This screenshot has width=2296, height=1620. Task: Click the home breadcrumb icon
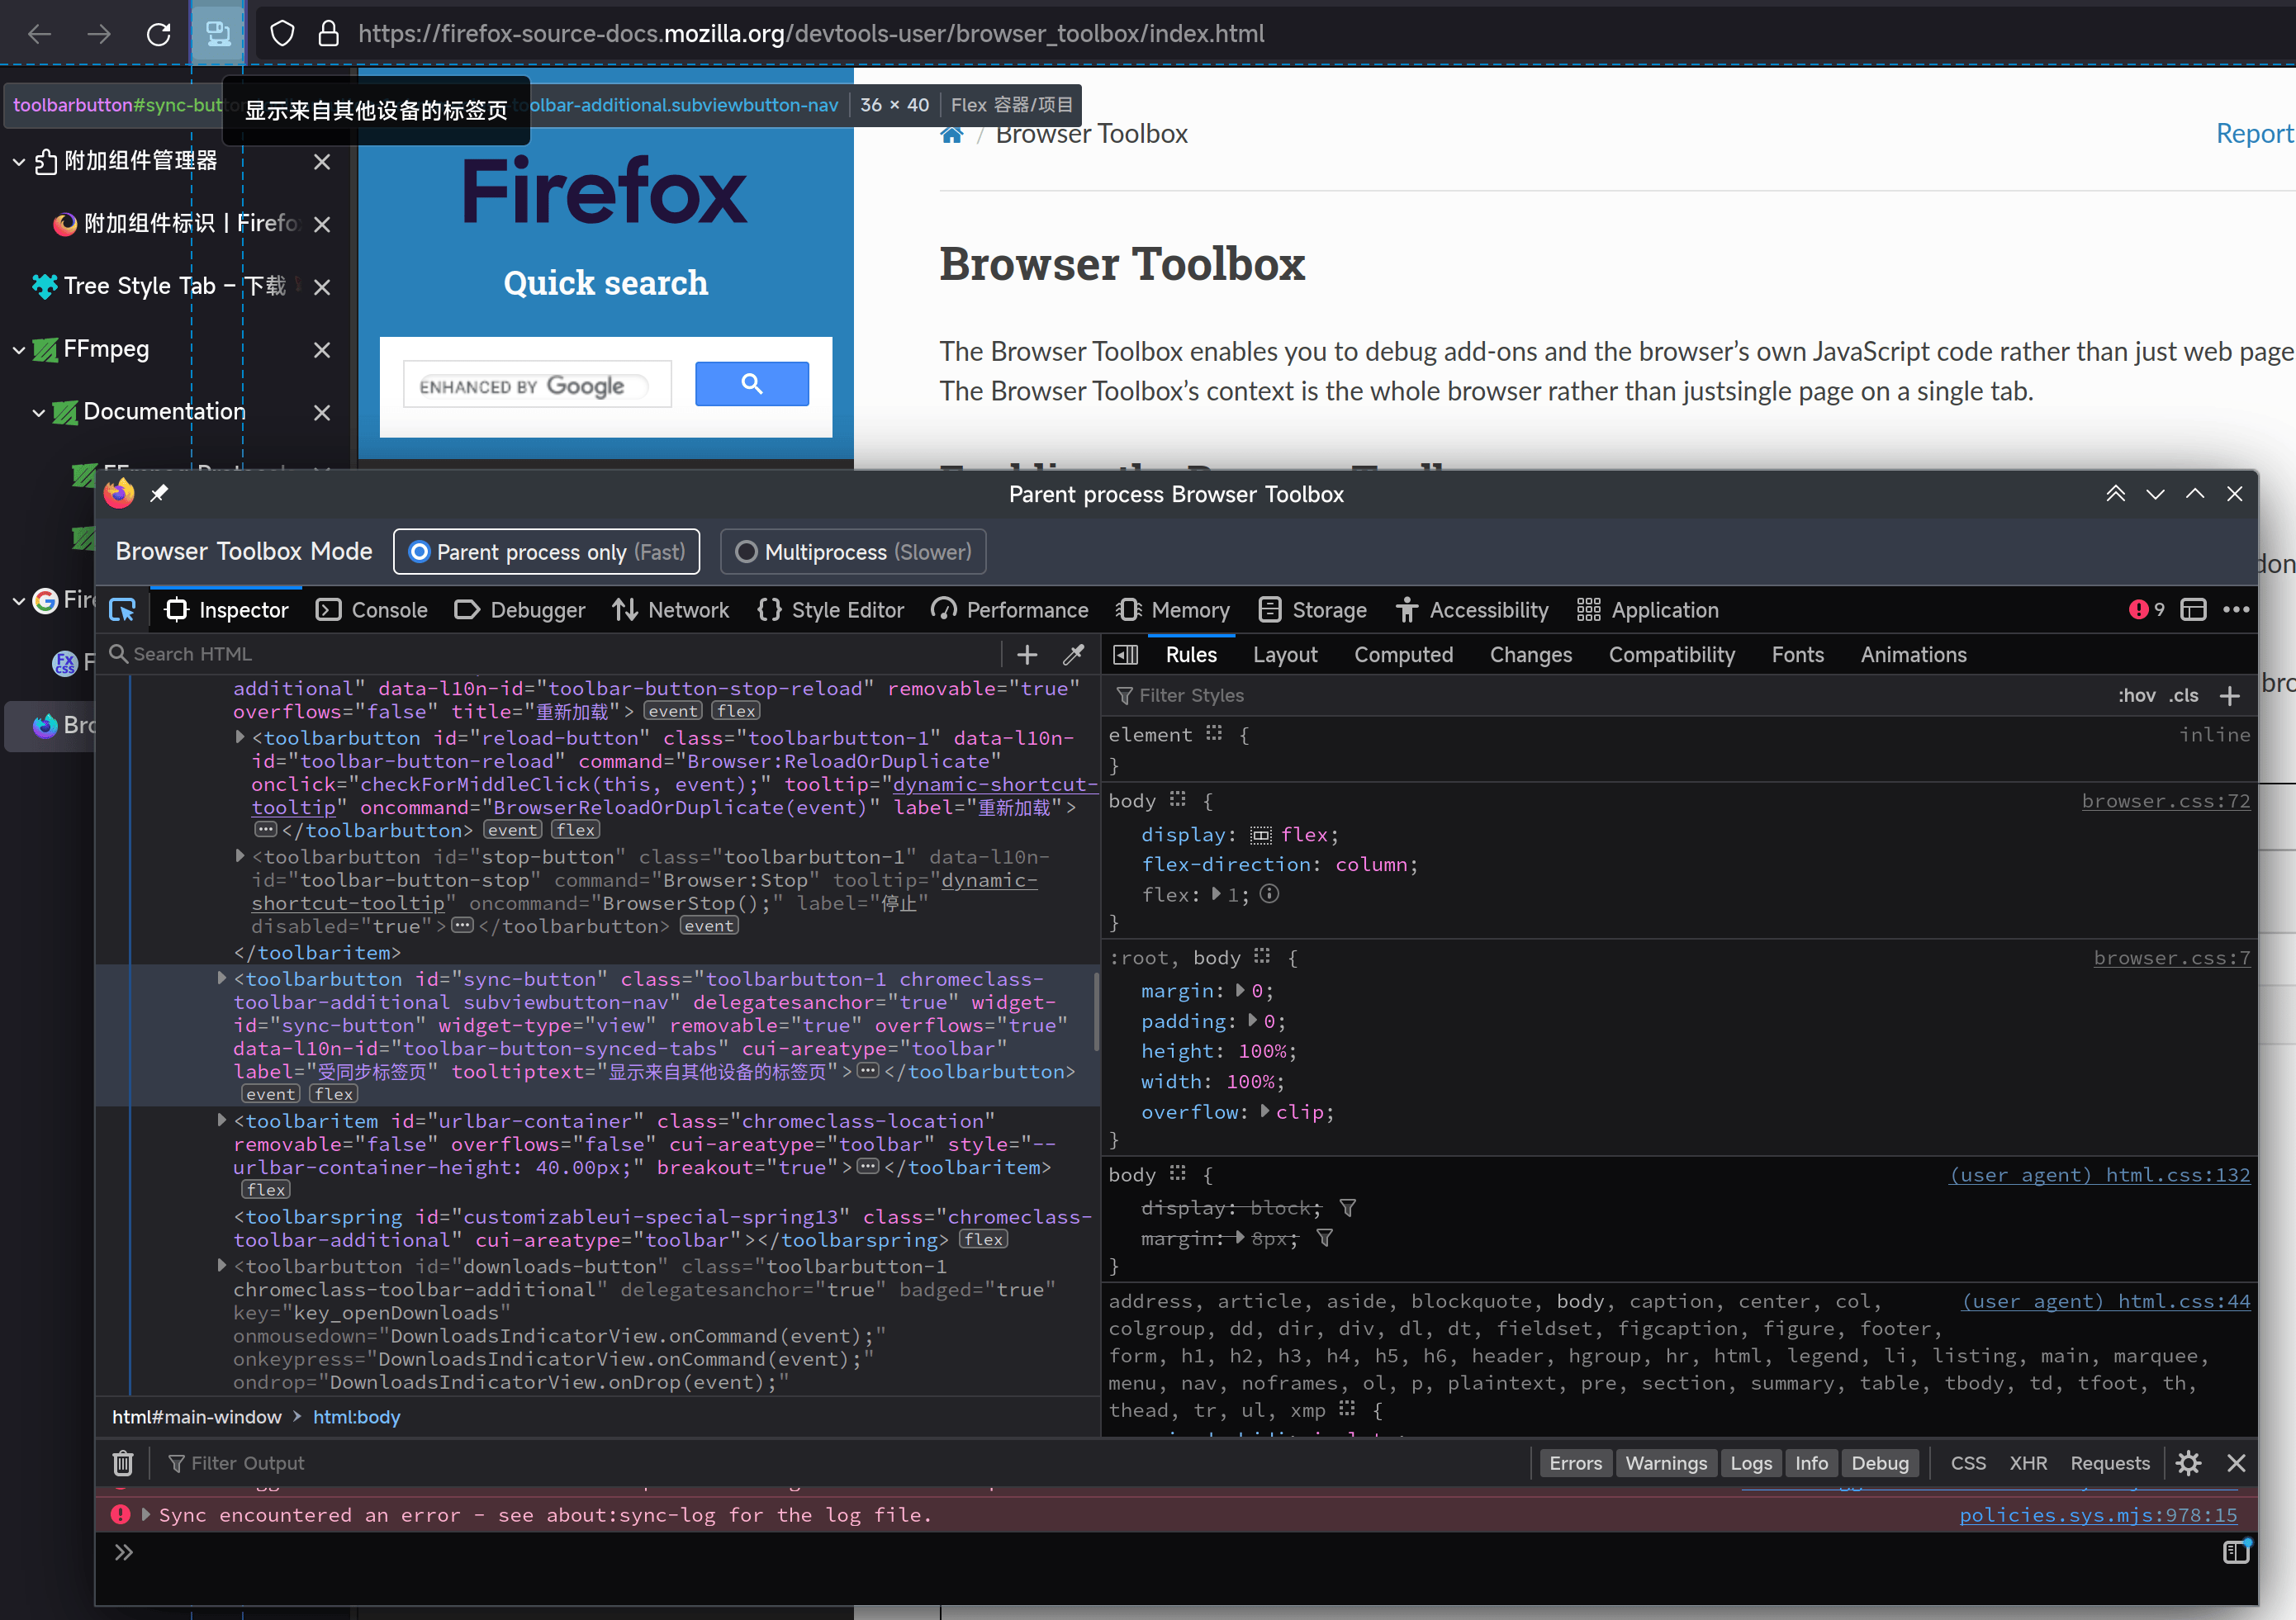(951, 134)
